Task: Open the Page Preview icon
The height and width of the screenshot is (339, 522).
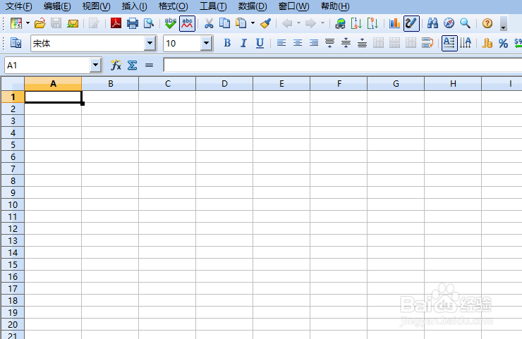Action: pos(148,23)
